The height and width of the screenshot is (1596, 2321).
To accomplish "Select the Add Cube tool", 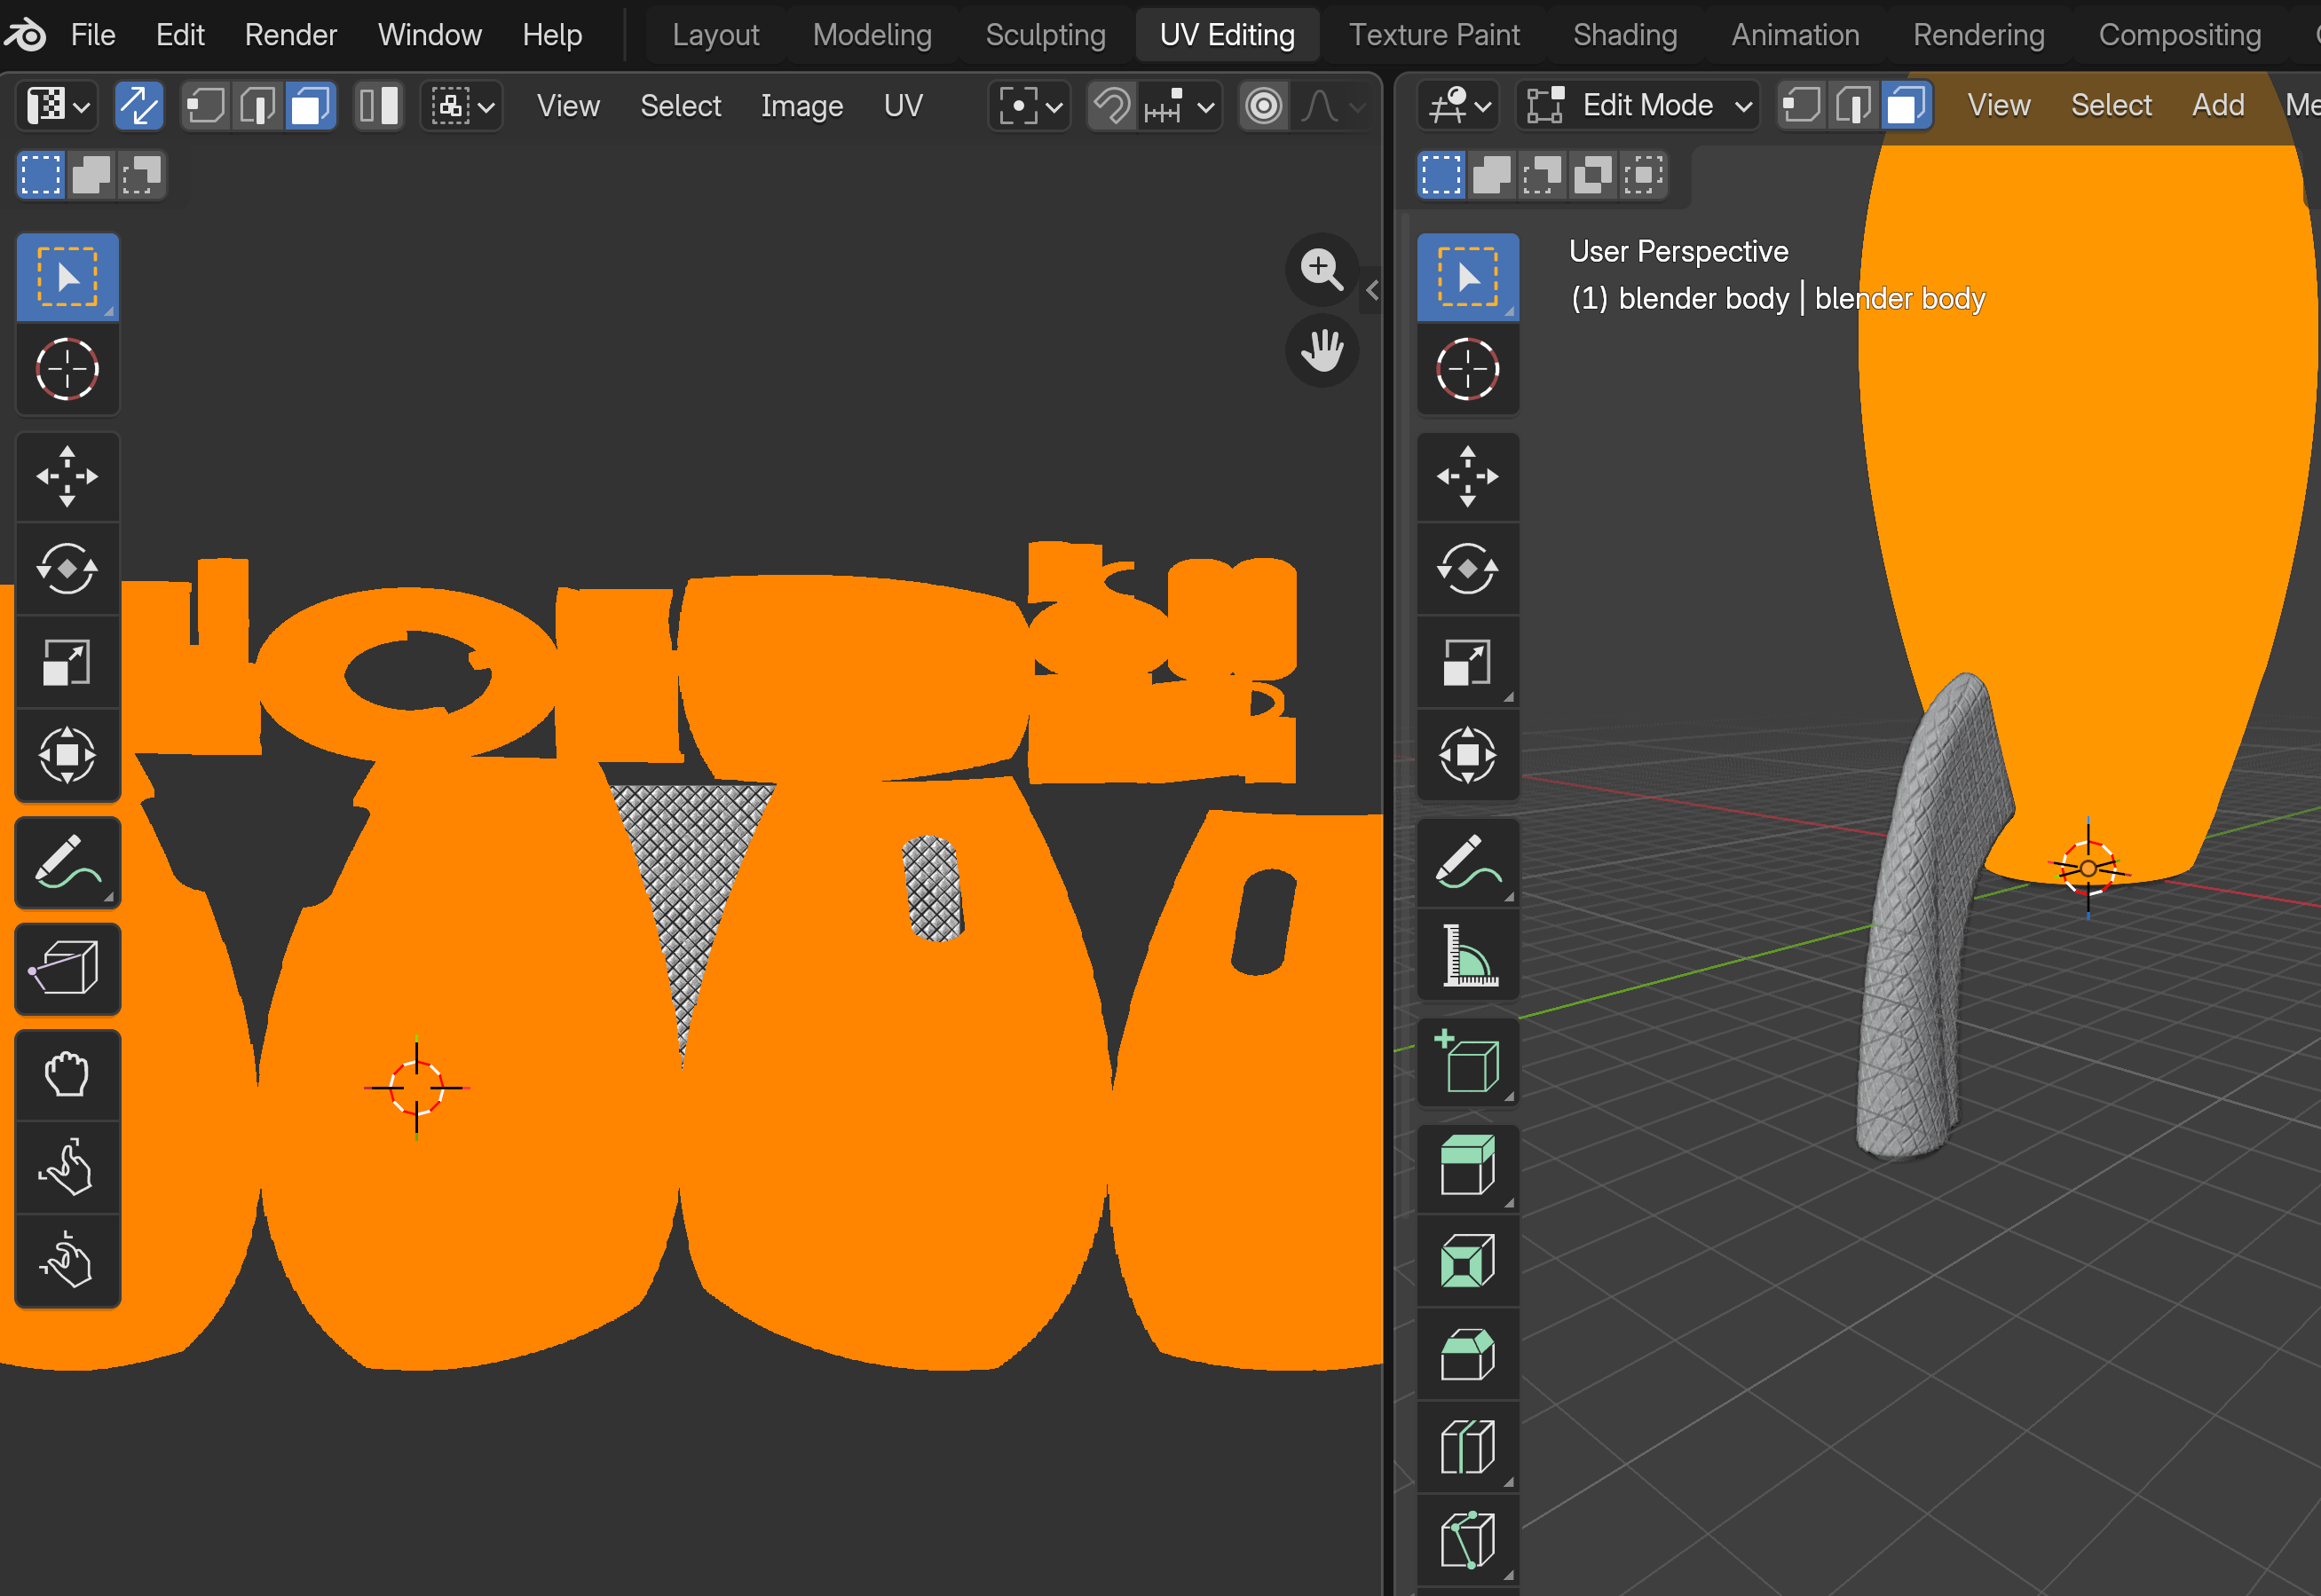I will coord(1468,1062).
